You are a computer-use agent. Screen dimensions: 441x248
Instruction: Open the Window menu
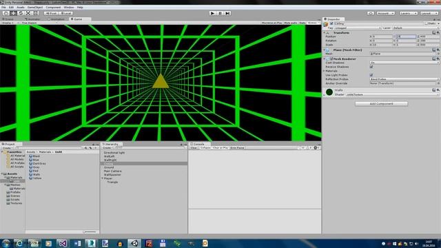point(69,8)
